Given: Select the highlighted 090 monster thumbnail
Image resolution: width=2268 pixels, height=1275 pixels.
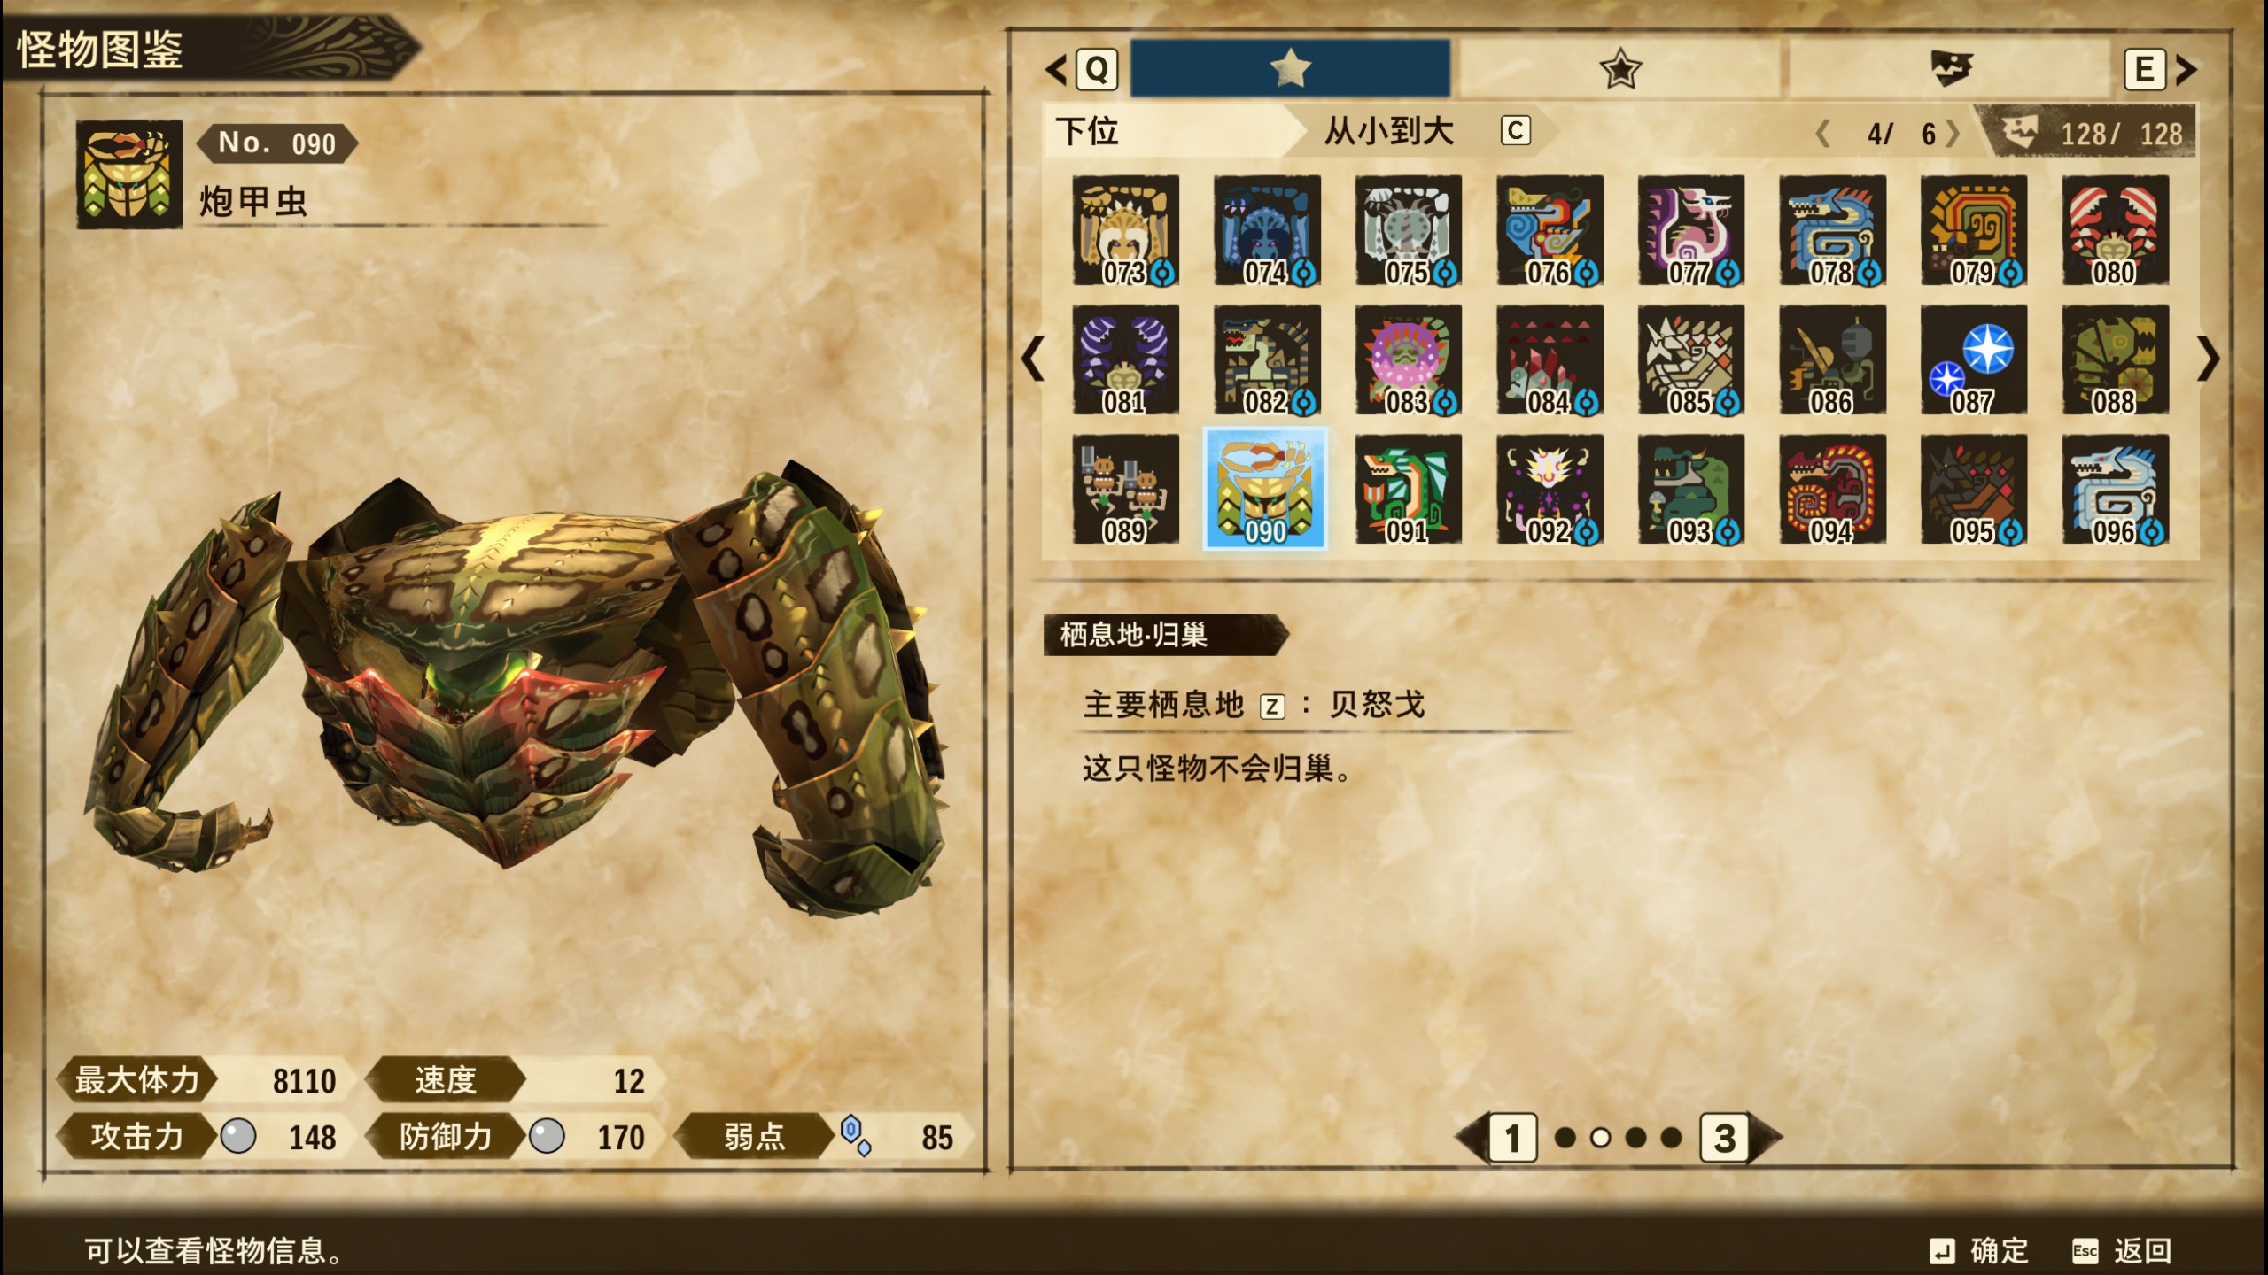Looking at the screenshot, I should click(x=1265, y=489).
